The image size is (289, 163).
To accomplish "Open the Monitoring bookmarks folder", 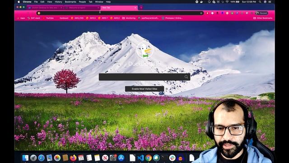I will tap(129, 18).
